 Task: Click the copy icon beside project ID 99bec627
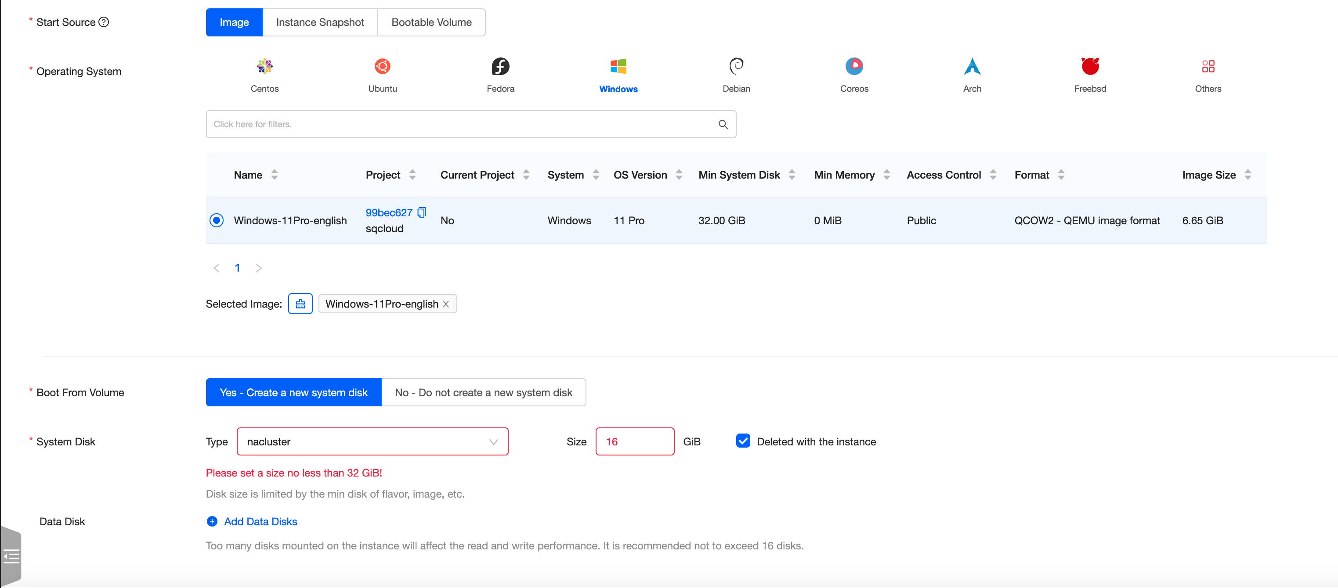422,212
